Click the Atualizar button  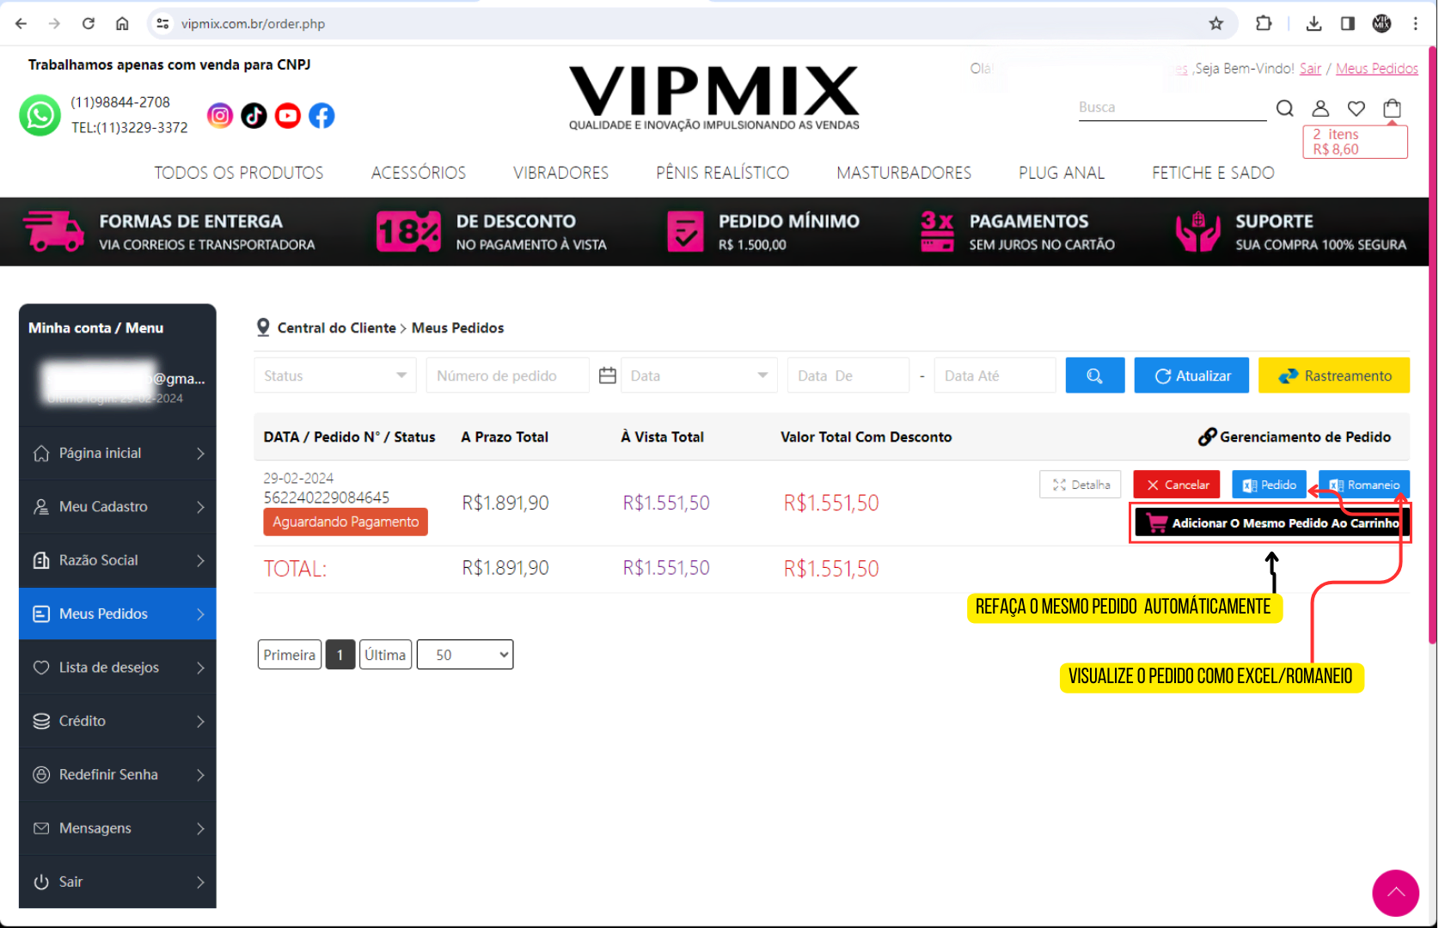pos(1191,375)
